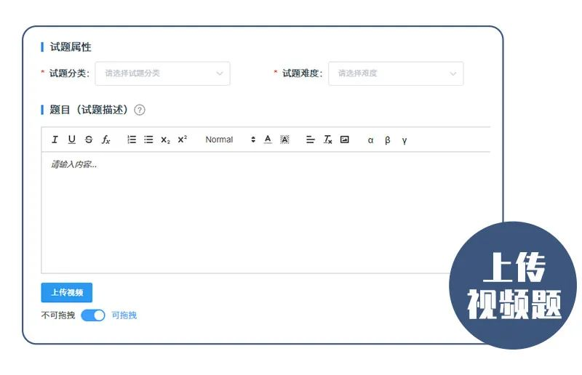Insert the gamma symbol
Screen dimensions: 582x375
pos(404,140)
